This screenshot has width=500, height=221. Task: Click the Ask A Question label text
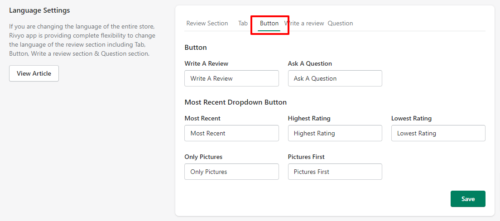tap(310, 63)
